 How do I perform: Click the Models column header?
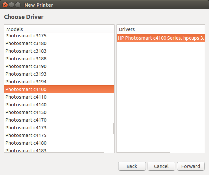[x=59, y=29]
